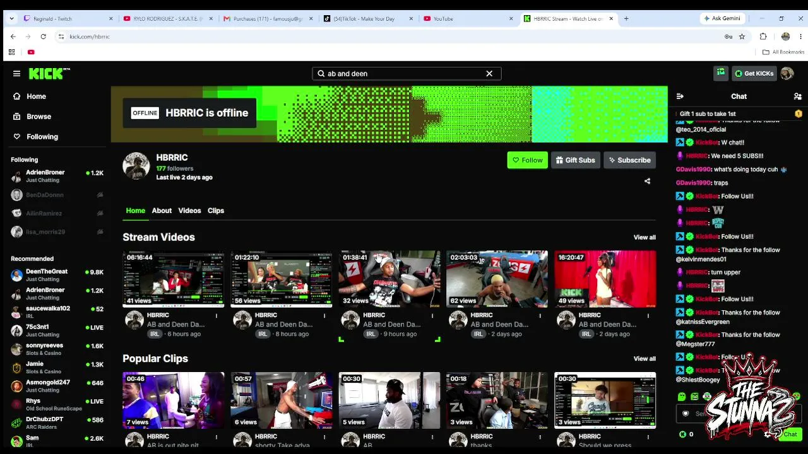The height and width of the screenshot is (454, 808).
Task: Reload the page in Chrome
Action: [43, 37]
